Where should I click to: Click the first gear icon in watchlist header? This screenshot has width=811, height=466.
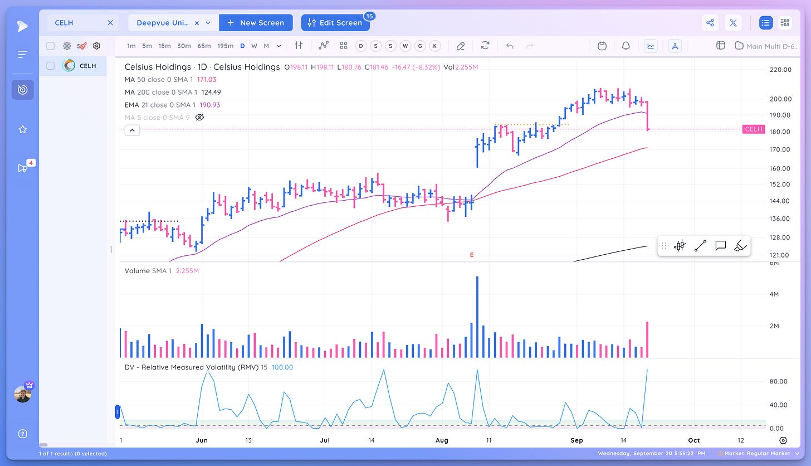pyautogui.click(x=67, y=46)
